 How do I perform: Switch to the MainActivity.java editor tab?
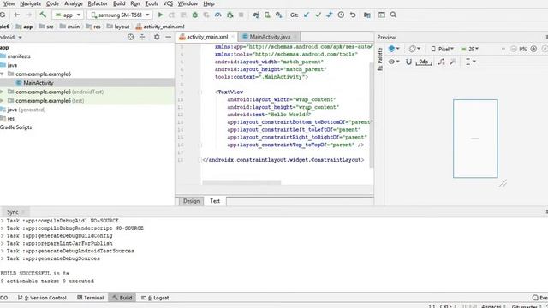click(270, 37)
